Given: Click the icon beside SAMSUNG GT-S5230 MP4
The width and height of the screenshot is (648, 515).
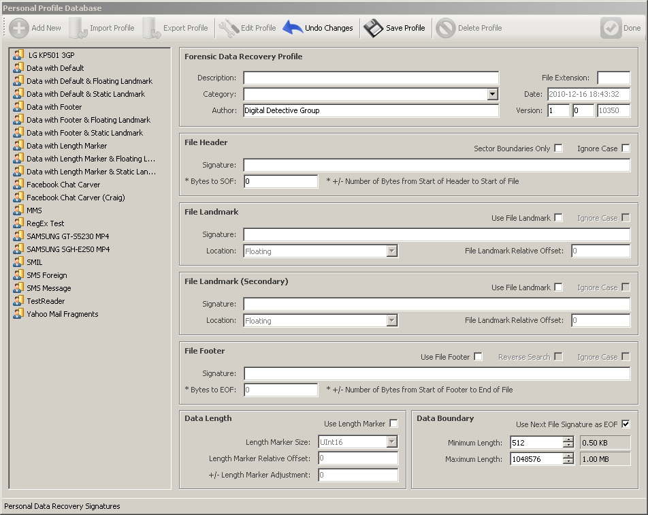Looking at the screenshot, I should click(18, 236).
